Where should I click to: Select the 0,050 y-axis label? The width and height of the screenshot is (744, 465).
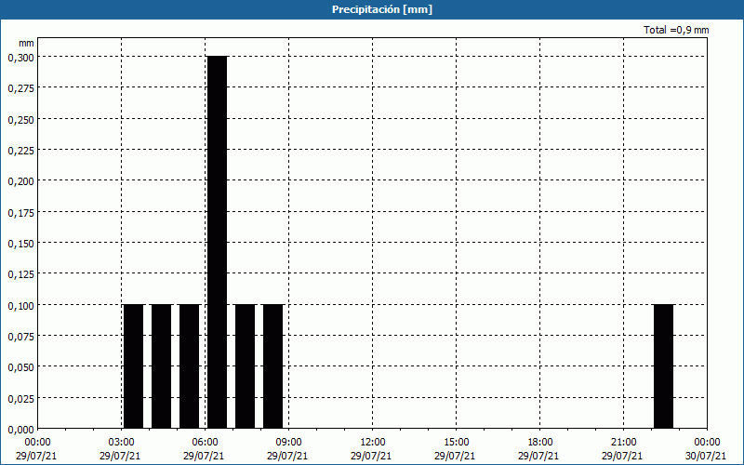(x=20, y=367)
